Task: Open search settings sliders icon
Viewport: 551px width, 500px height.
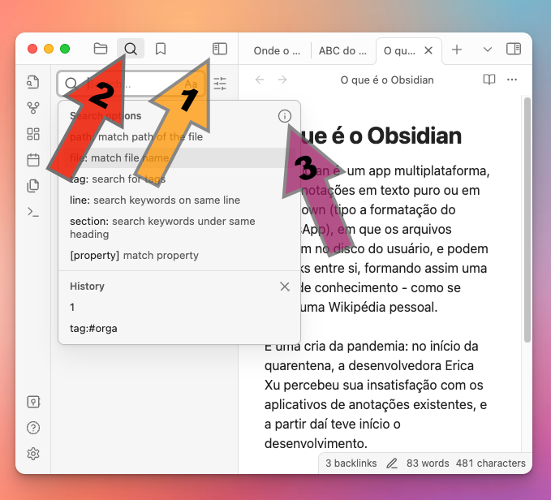Action: point(220,84)
